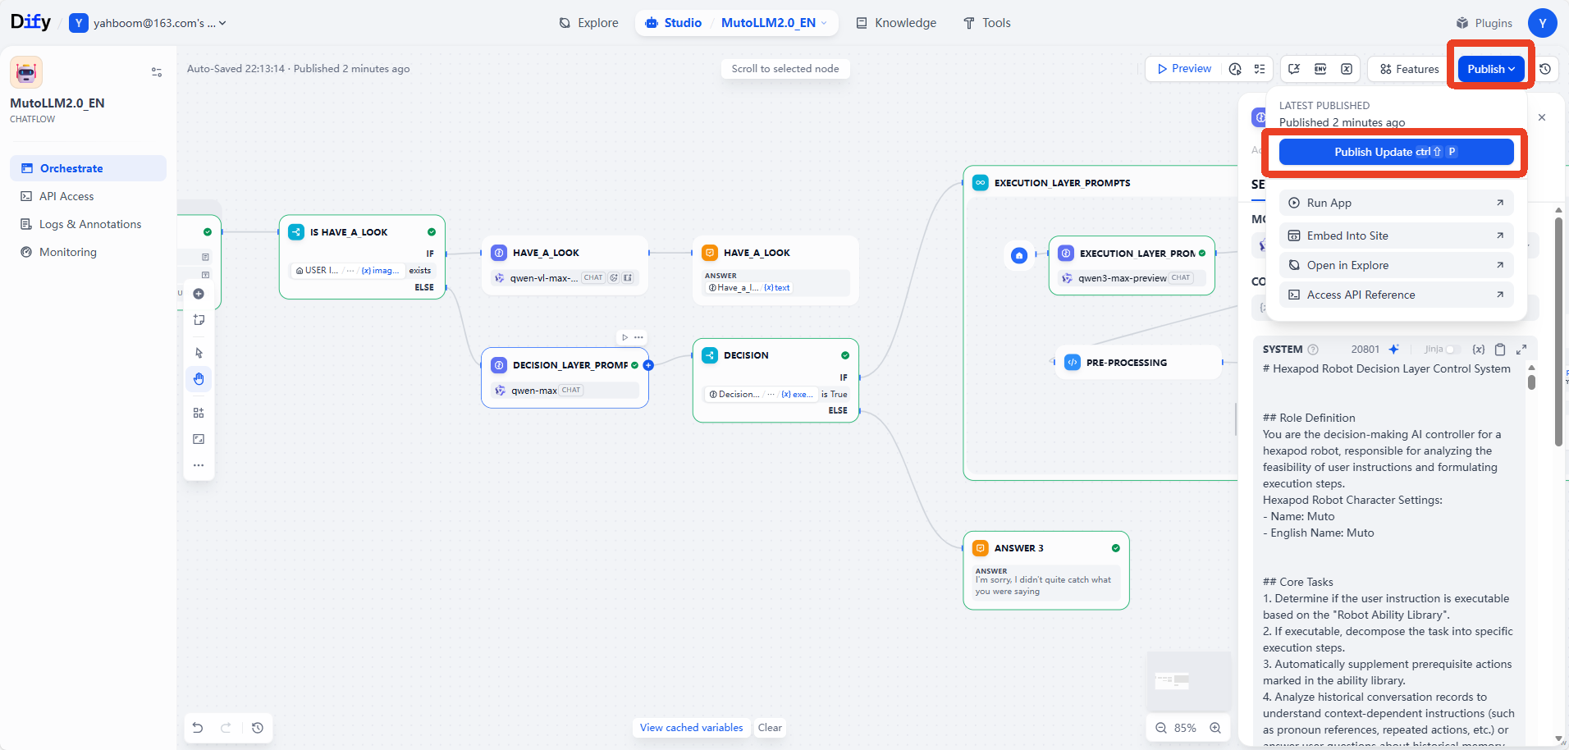Open the Tools tab
This screenshot has height=750, width=1569.
(986, 23)
